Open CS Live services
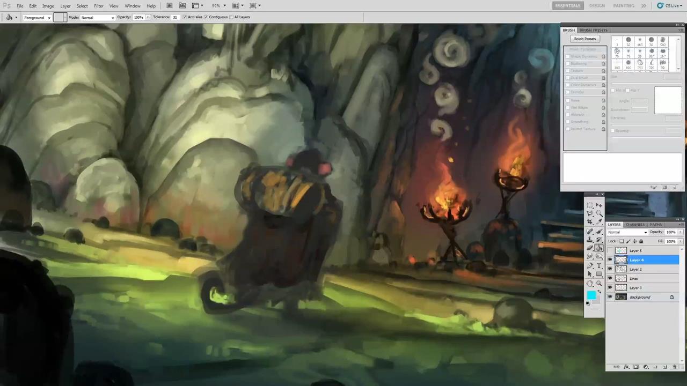687x386 pixels. [x=669, y=5]
